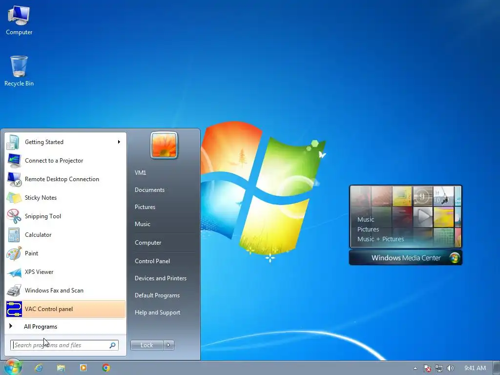The width and height of the screenshot is (500, 375).
Task: Open Devices and Printers
Action: tap(160, 278)
